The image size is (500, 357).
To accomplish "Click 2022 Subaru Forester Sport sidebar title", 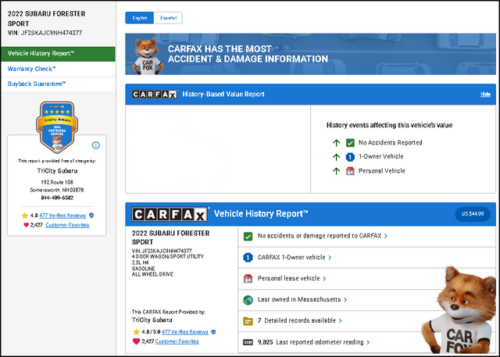I will pos(47,19).
